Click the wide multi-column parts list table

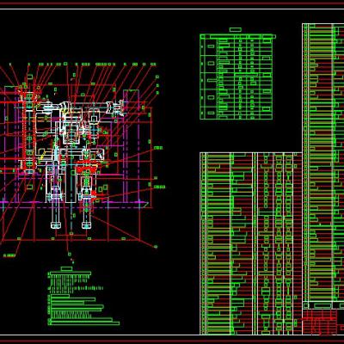(251, 243)
